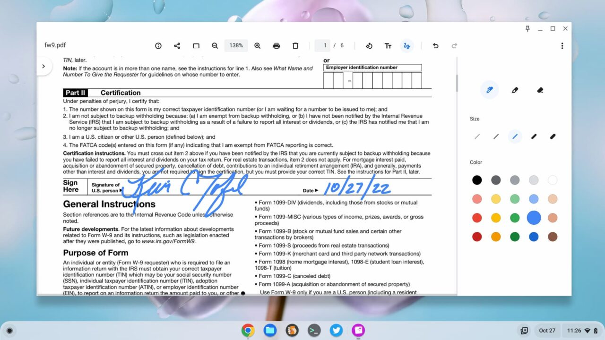Open Chrome from the shelf

[248, 331]
